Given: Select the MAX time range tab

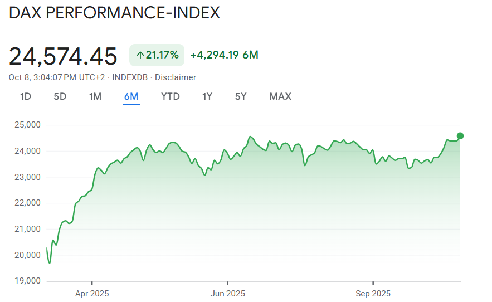Looking at the screenshot, I should [x=280, y=96].
